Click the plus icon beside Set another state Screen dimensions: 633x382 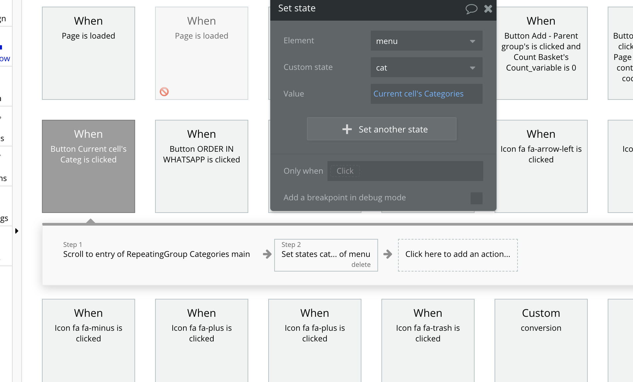[x=347, y=129]
